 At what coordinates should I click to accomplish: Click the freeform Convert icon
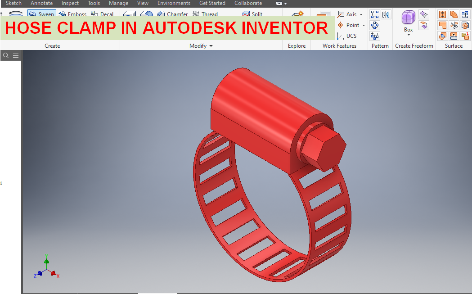424,25
